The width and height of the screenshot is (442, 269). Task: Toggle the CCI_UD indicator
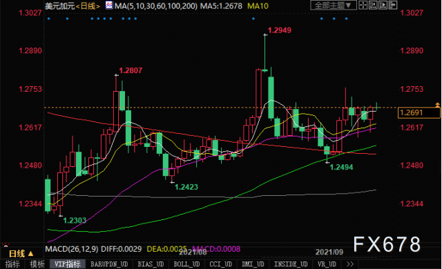click(221, 264)
